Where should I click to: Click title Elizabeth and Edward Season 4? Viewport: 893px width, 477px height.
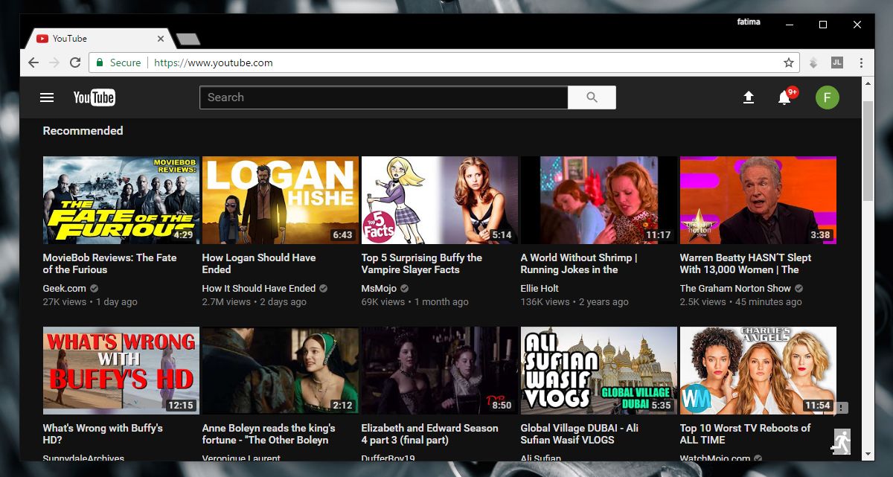click(430, 434)
